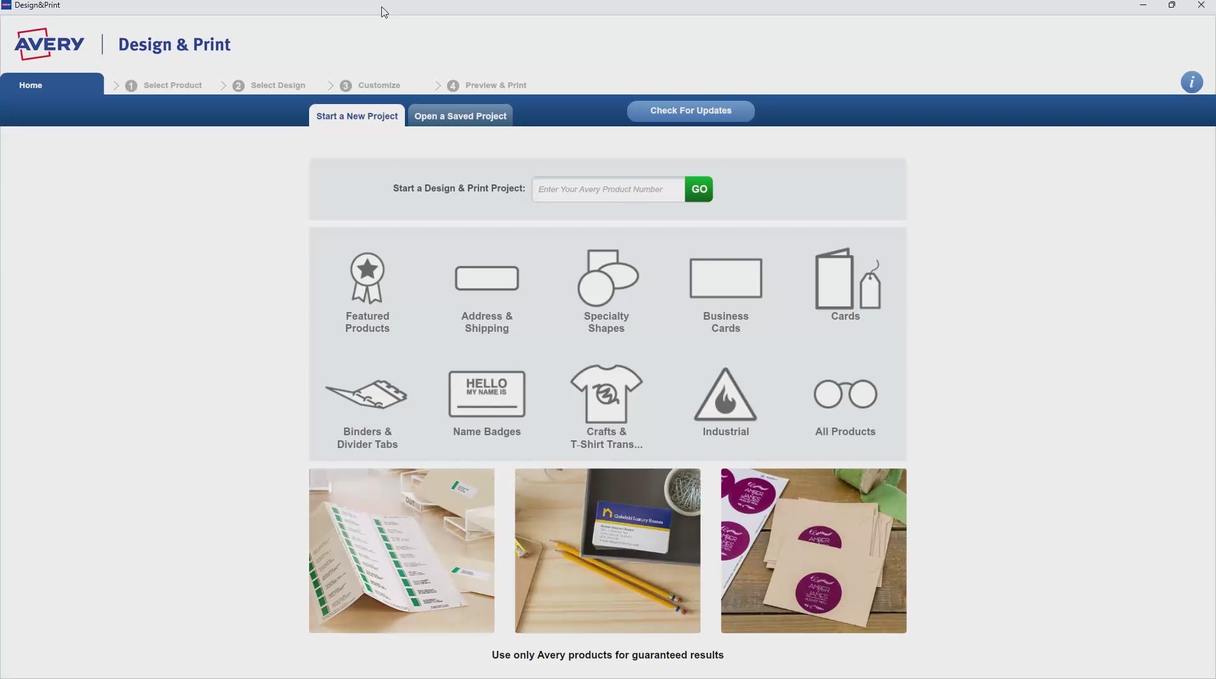
Task: Go to step 3 Customize
Action: pyautogui.click(x=370, y=85)
